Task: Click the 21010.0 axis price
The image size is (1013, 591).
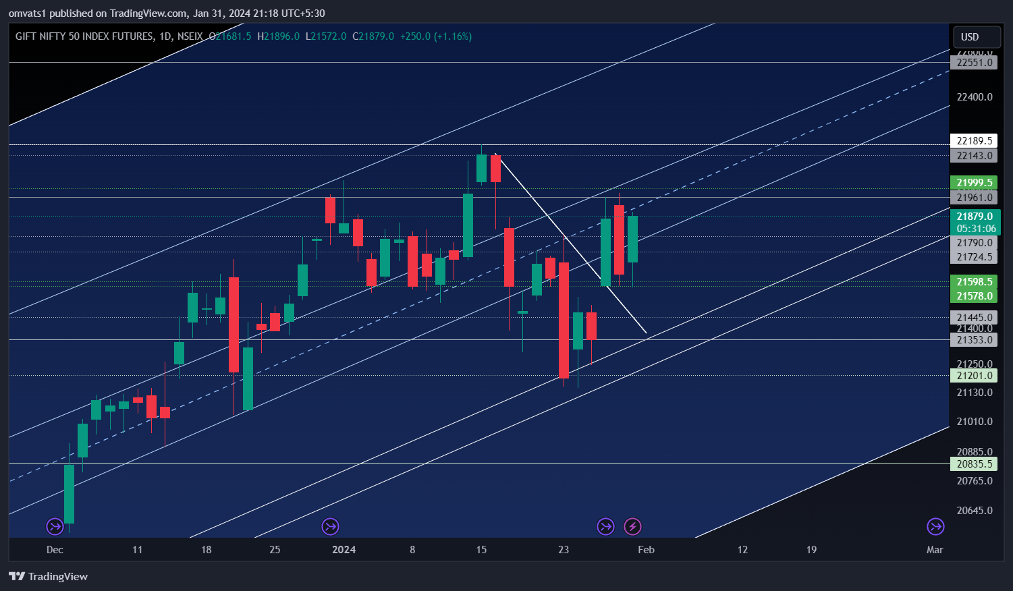Action: tap(975, 422)
